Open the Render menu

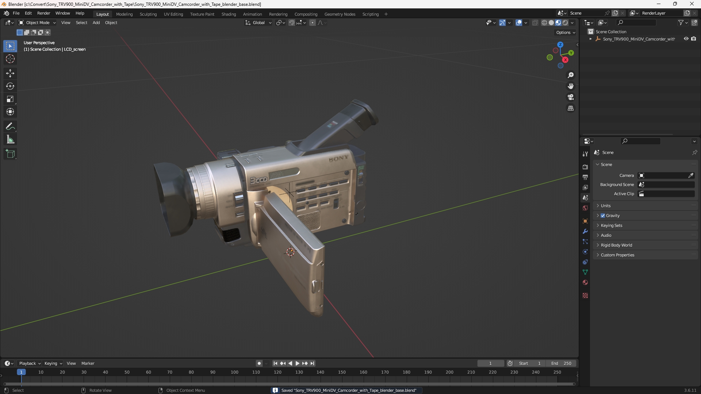(x=43, y=13)
